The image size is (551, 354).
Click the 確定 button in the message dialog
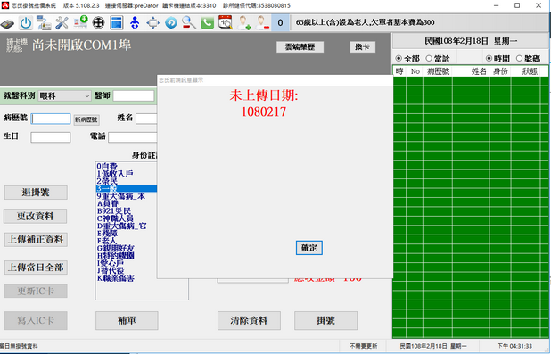(308, 248)
